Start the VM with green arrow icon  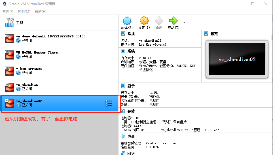173,21
